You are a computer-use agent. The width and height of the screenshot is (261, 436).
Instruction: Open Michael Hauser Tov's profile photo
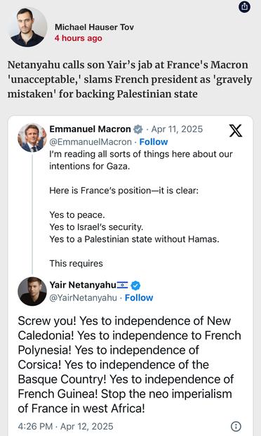[27, 27]
